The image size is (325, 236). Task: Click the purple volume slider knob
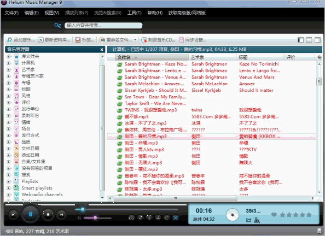(x=95, y=218)
